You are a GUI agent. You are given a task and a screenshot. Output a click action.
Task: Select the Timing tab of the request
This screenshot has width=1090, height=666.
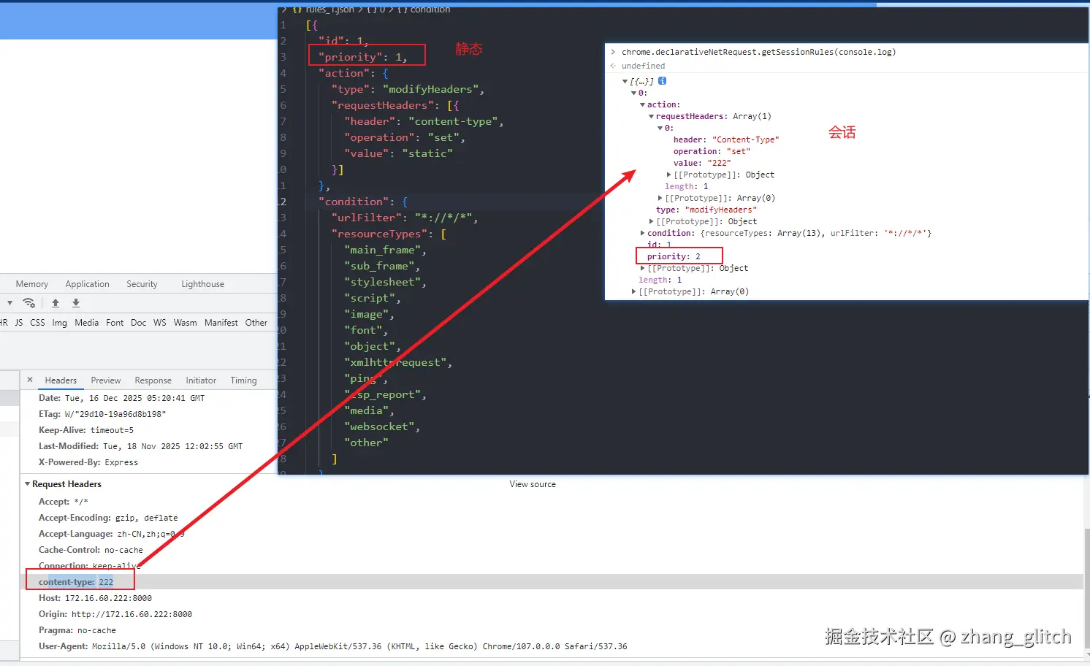tap(244, 380)
